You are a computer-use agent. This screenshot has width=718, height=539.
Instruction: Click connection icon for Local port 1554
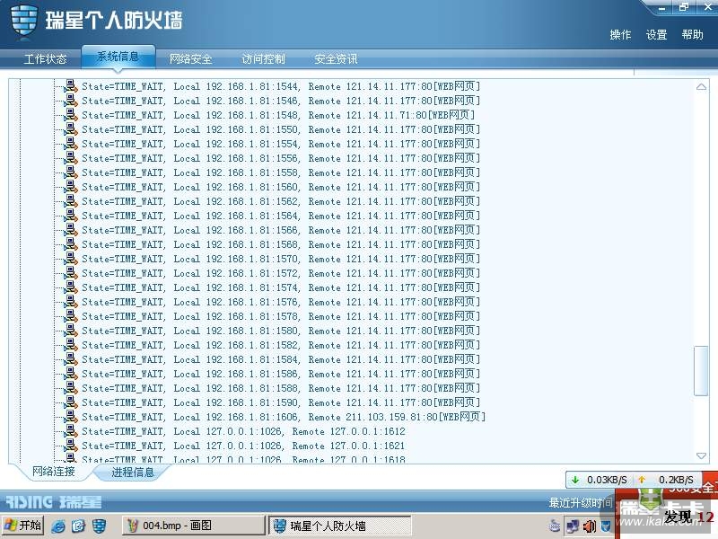point(71,144)
